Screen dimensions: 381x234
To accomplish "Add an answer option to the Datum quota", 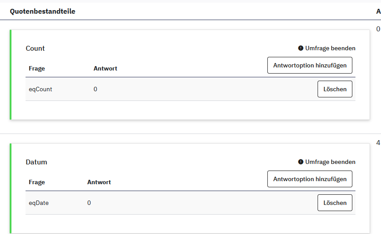I will pos(310,179).
